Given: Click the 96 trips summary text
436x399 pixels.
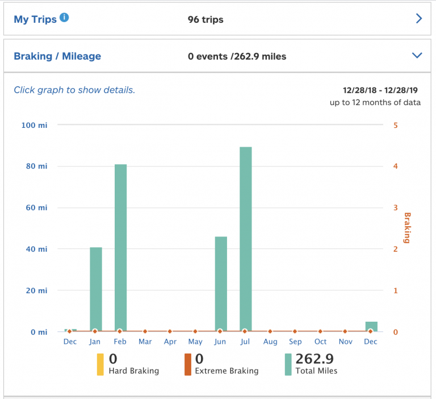Looking at the screenshot, I should click(206, 19).
